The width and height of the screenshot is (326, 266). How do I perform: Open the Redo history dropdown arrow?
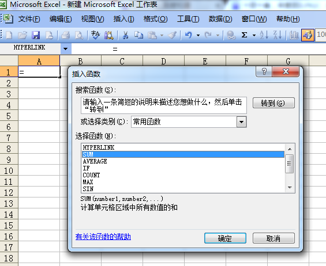point(218,36)
